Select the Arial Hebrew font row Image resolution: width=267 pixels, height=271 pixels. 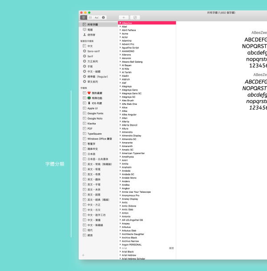pos(147,255)
